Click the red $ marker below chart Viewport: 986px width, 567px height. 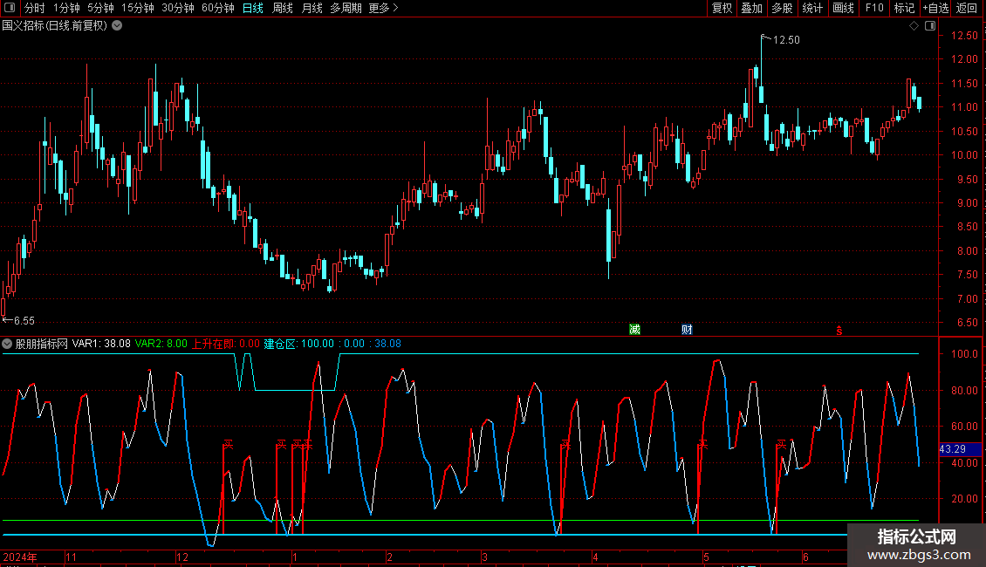click(839, 330)
